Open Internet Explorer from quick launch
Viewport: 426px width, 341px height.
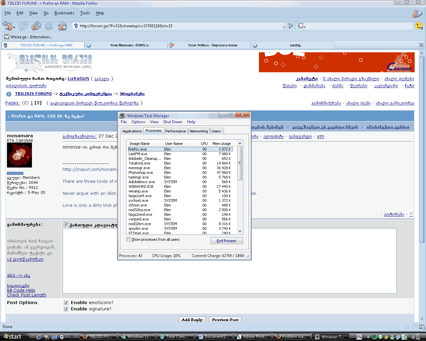pos(39,337)
